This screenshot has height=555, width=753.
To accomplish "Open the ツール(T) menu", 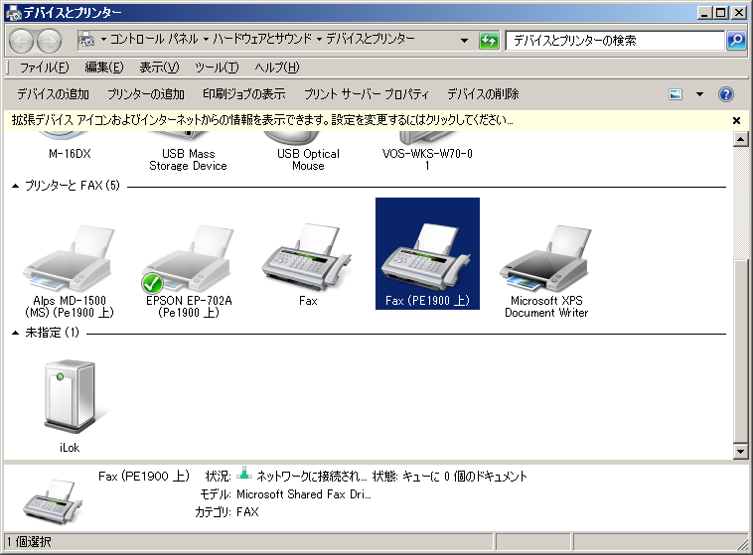I will (216, 68).
